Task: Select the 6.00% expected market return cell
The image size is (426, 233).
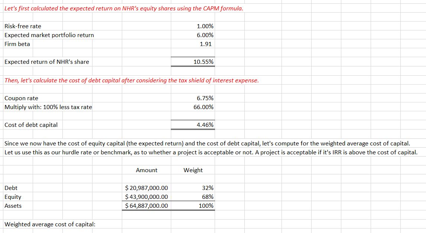Action: (x=205, y=35)
